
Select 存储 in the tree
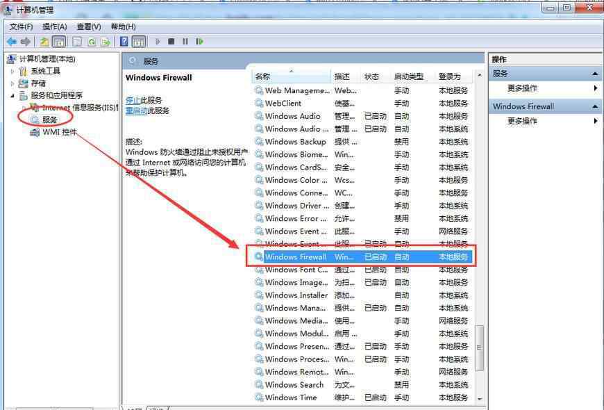tap(38, 83)
